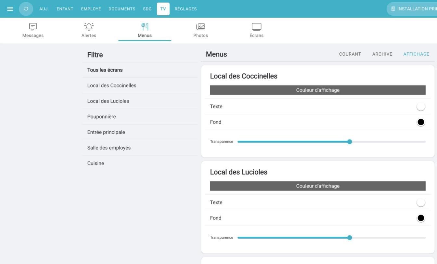The height and width of the screenshot is (264, 437).
Task: Click the Local des Coccinelles card title
Action: point(244,76)
